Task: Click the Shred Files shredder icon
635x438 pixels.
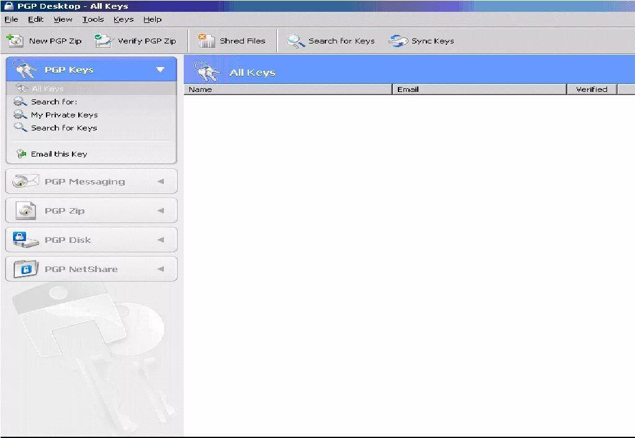Action: [207, 40]
